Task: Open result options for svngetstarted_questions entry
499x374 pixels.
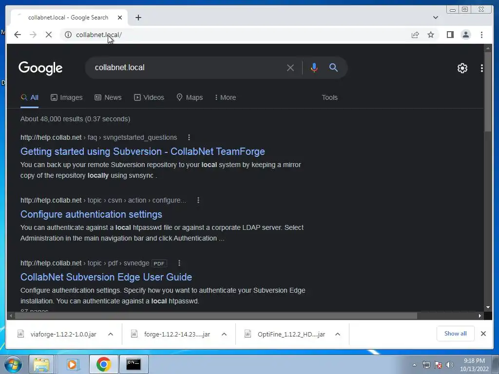Action: point(189,137)
